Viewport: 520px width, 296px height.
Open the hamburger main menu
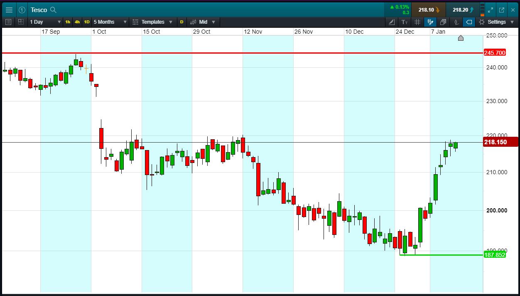pos(9,10)
